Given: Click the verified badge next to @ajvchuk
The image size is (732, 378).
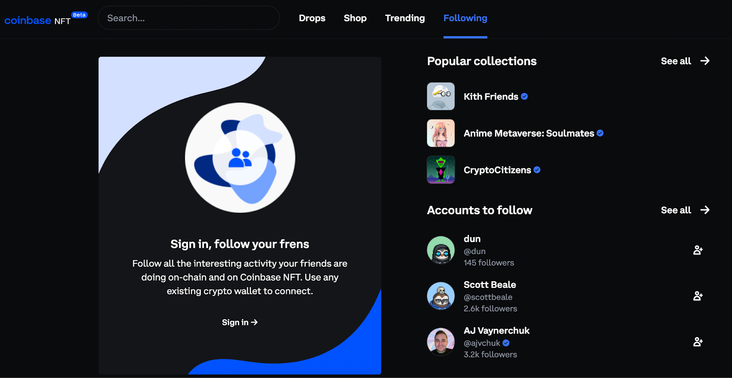Looking at the screenshot, I should 506,343.
